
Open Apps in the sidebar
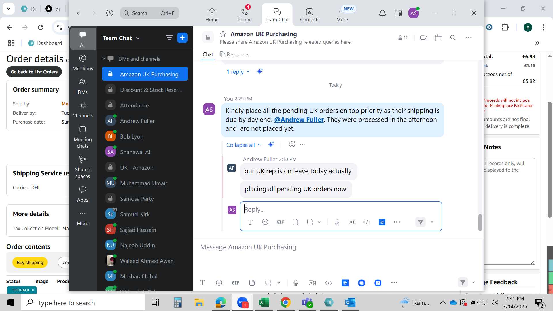click(83, 194)
